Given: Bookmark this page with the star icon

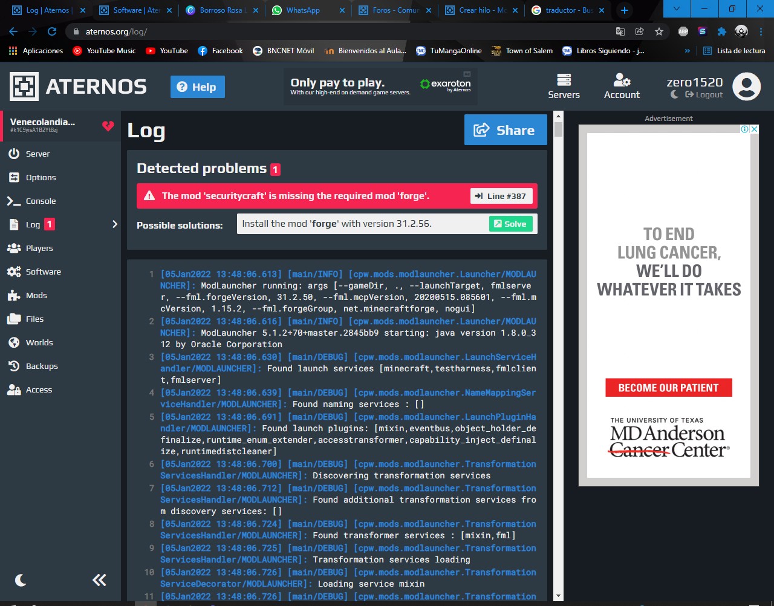Looking at the screenshot, I should tap(659, 31).
